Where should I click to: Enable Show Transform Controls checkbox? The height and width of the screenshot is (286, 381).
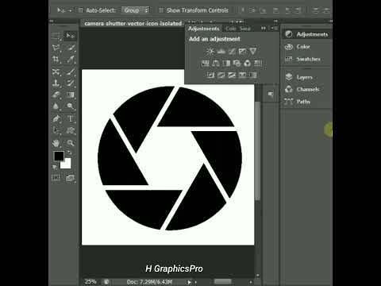pyautogui.click(x=160, y=10)
